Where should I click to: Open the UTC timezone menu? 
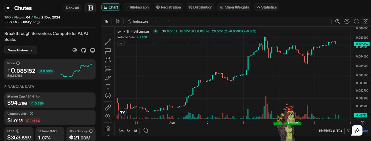pos(330,131)
